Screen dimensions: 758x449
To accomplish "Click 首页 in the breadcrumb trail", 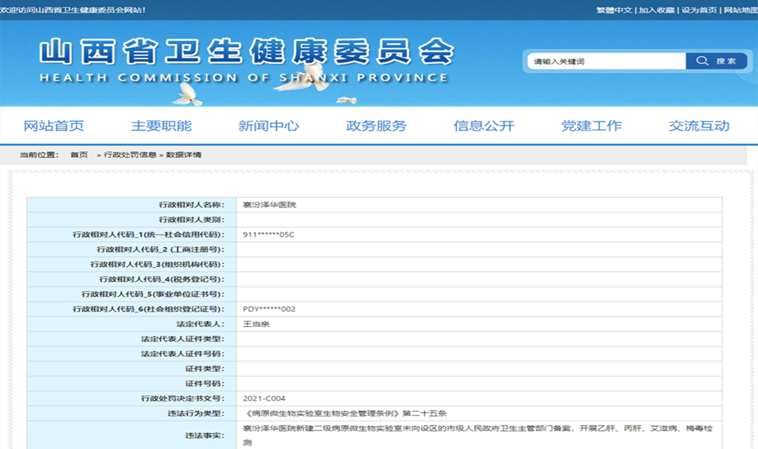I will coord(79,155).
